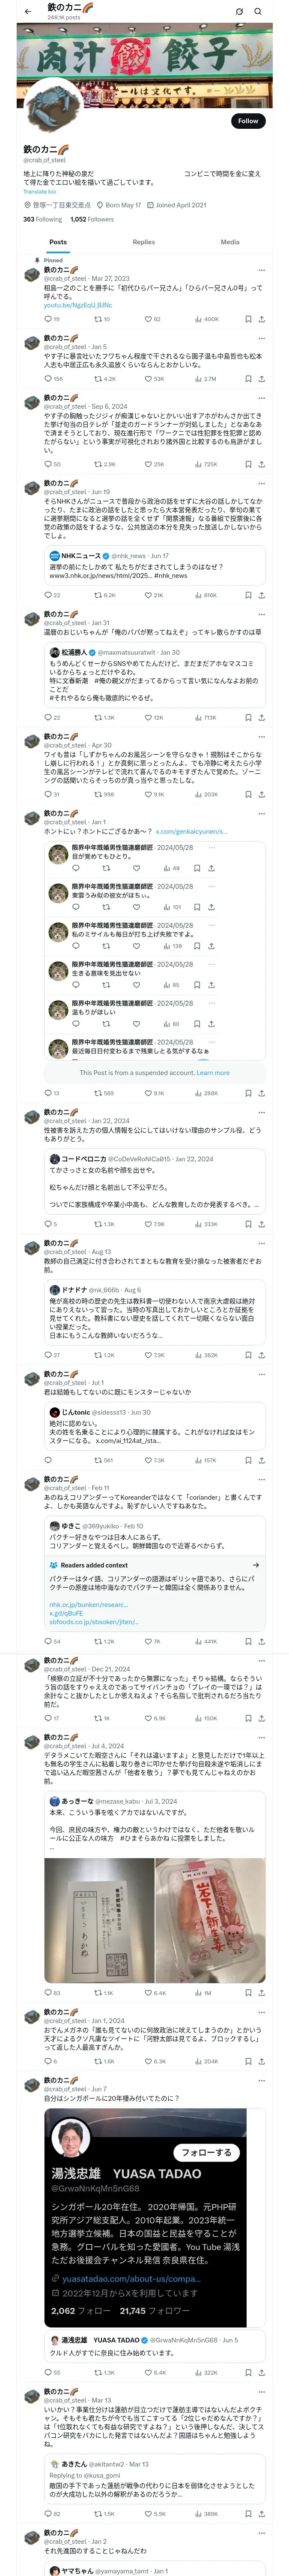Bookmark the pinned Mar 27, 2023 post
The image size is (289, 2576).
(x=248, y=319)
